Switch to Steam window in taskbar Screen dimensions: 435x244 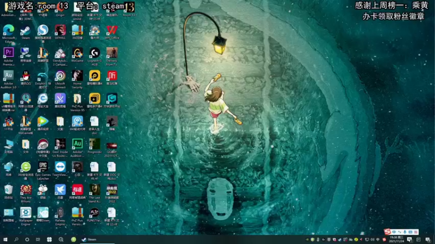(x=97, y=240)
